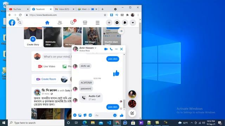
Task: Minimize the Amir Hossen chat window
Action: tap(116, 49)
